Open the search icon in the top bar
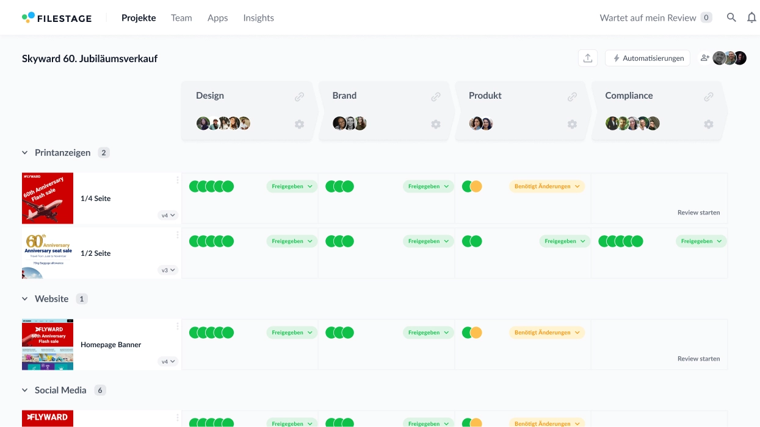Screen dimensions: 760x427 (x=731, y=18)
